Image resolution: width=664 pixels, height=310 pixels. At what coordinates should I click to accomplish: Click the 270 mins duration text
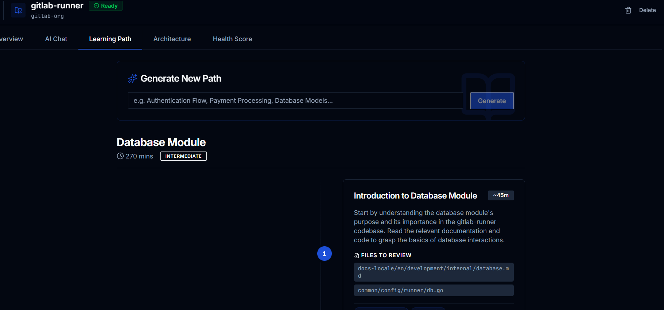tap(139, 156)
